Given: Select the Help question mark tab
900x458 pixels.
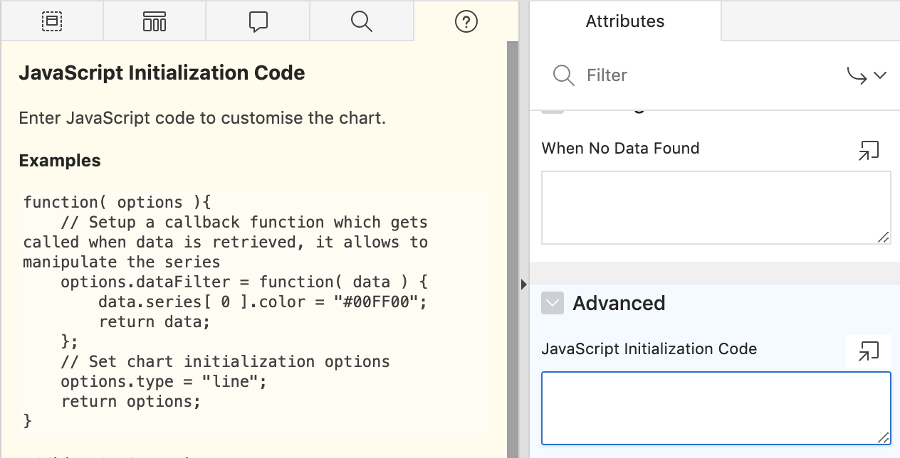Looking at the screenshot, I should tap(466, 21).
